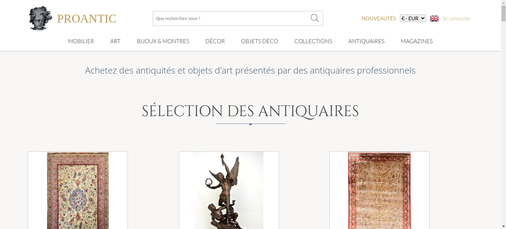Open the Magazines menu
This screenshot has height=229, width=506.
(x=417, y=41)
